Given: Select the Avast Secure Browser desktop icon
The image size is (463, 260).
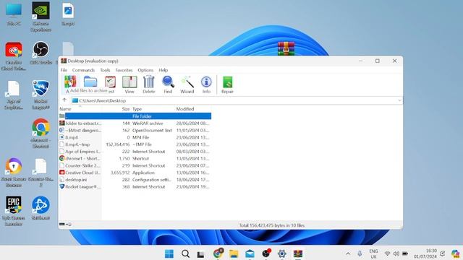Looking at the screenshot, I should point(14,173).
